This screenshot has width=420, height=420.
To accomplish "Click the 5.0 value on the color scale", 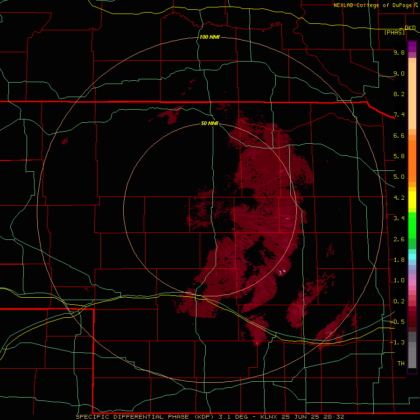I will [x=399, y=177].
